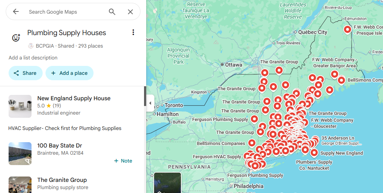
Task: Select New England Supply House title
Action: [x=74, y=98]
